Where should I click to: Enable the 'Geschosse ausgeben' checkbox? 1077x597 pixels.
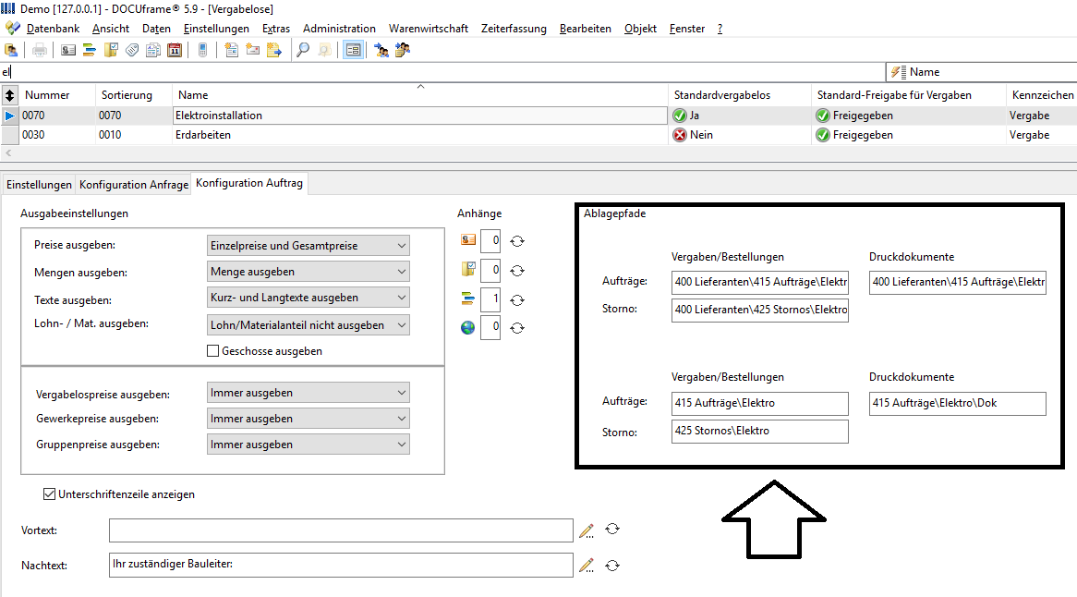213,351
